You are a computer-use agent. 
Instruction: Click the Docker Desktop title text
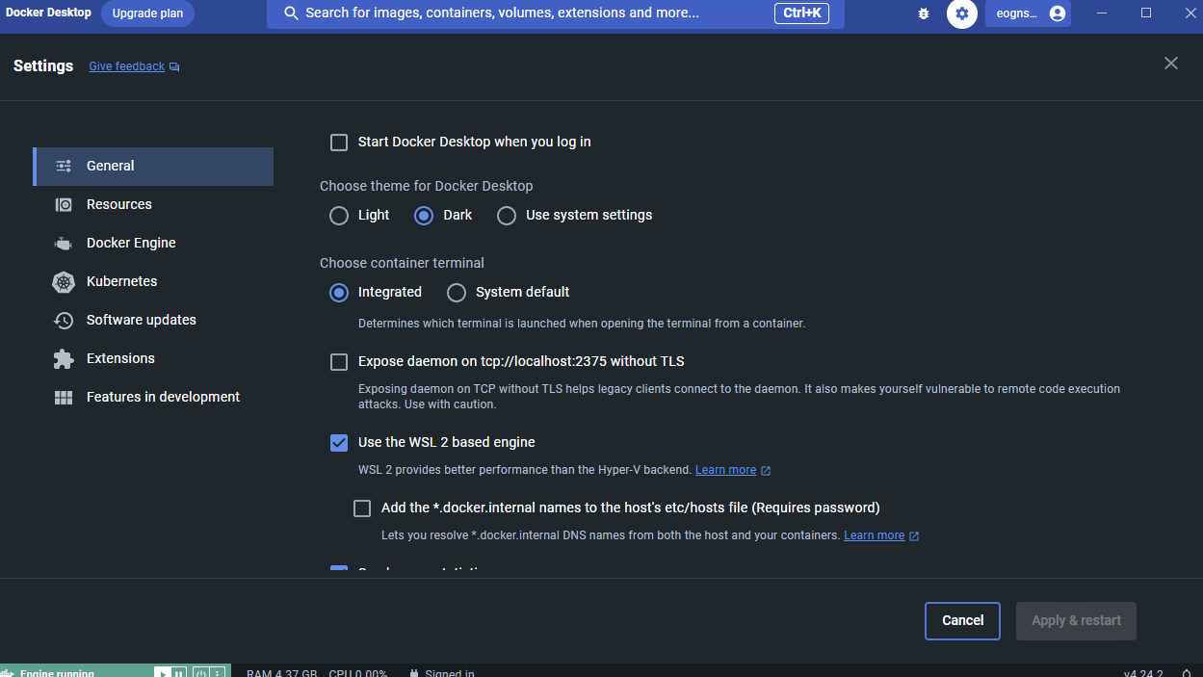(x=48, y=13)
